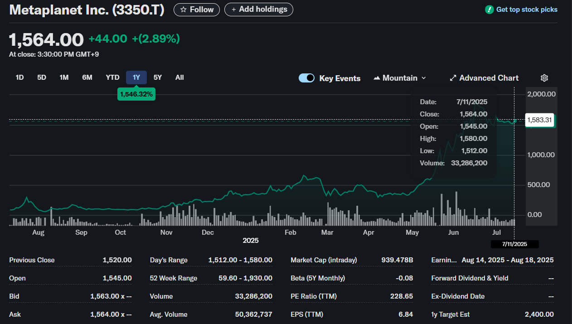
Task: Click the Earnings date Aug 14 - Aug 18, 2025
Action: [x=508, y=260]
